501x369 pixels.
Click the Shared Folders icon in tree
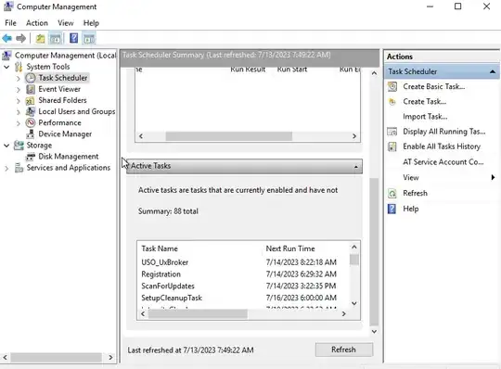(30, 101)
